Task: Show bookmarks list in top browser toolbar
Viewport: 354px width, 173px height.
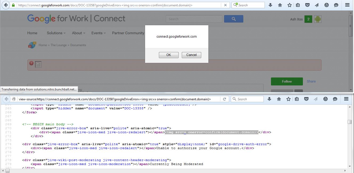Action: (298, 5)
